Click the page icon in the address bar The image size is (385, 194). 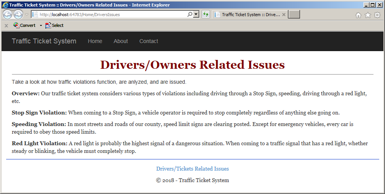click(x=35, y=15)
